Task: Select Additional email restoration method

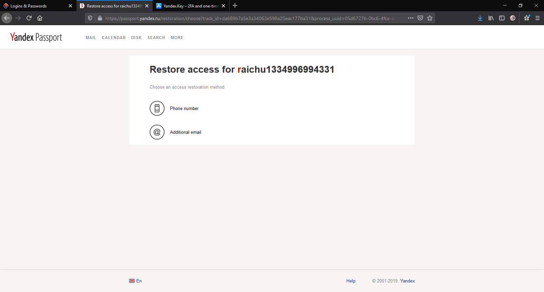Action: (x=185, y=132)
